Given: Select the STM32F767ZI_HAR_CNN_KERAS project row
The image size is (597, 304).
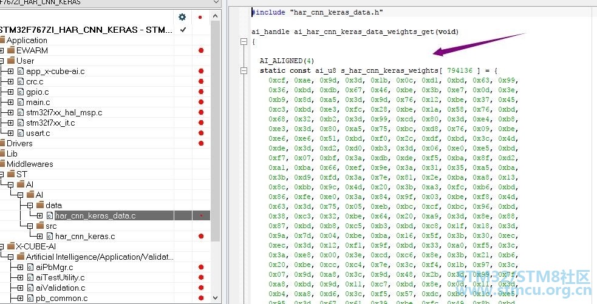Looking at the screenshot, I should click(87, 30).
